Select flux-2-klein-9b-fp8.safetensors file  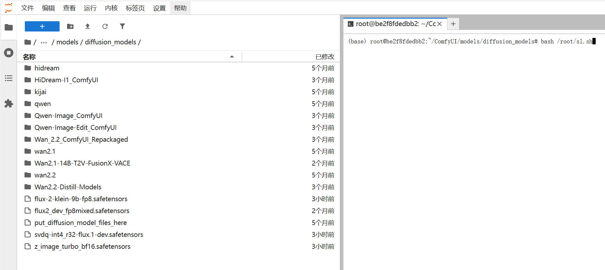tap(81, 199)
